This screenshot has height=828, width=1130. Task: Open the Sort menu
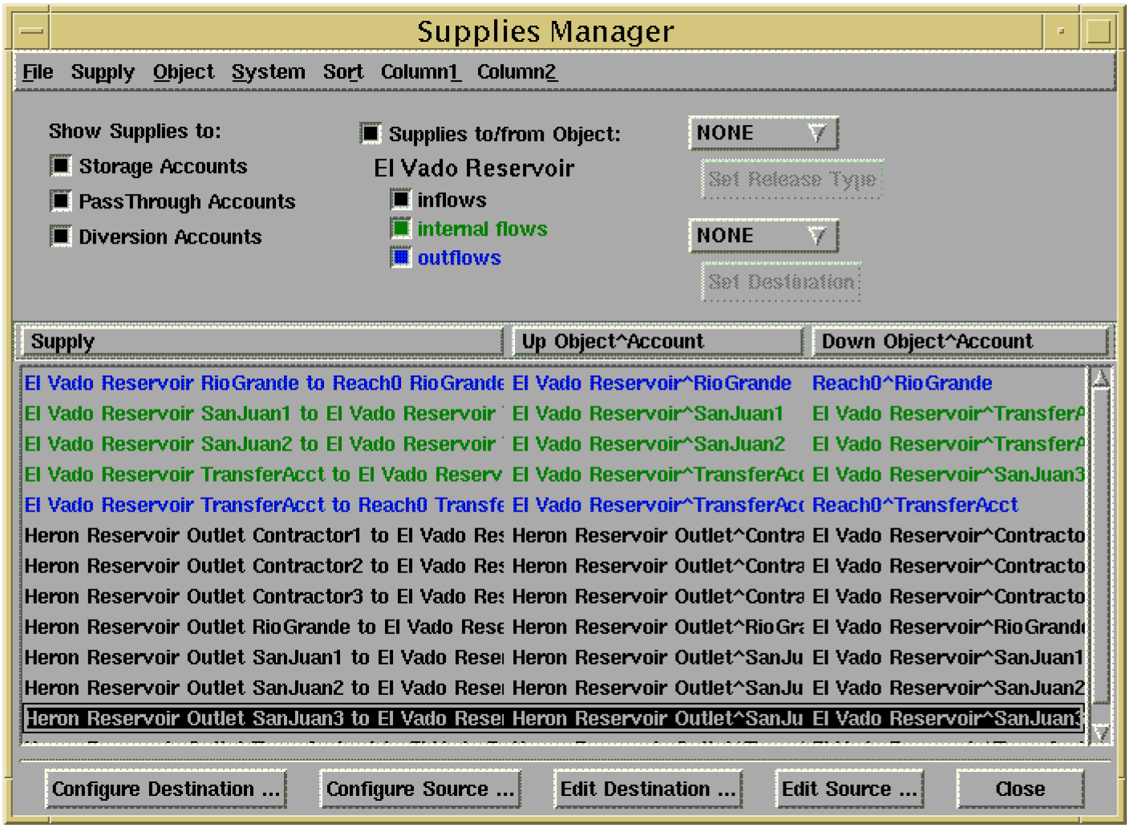[343, 72]
